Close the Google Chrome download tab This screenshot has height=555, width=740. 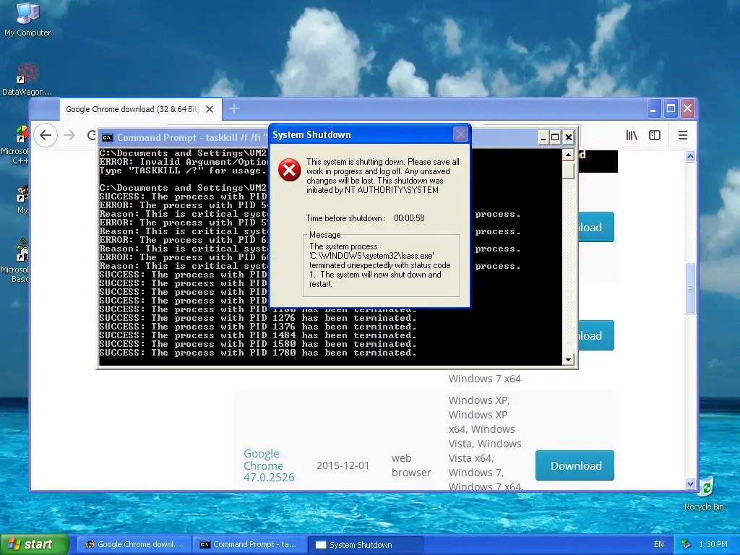click(x=210, y=109)
